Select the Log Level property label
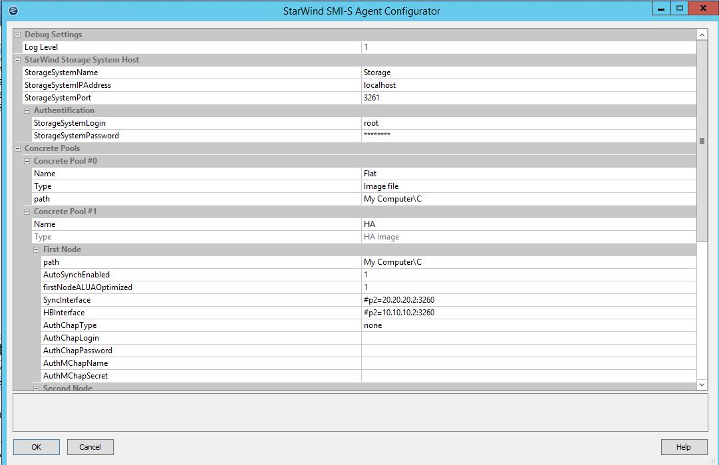The width and height of the screenshot is (719, 465). 41,47
